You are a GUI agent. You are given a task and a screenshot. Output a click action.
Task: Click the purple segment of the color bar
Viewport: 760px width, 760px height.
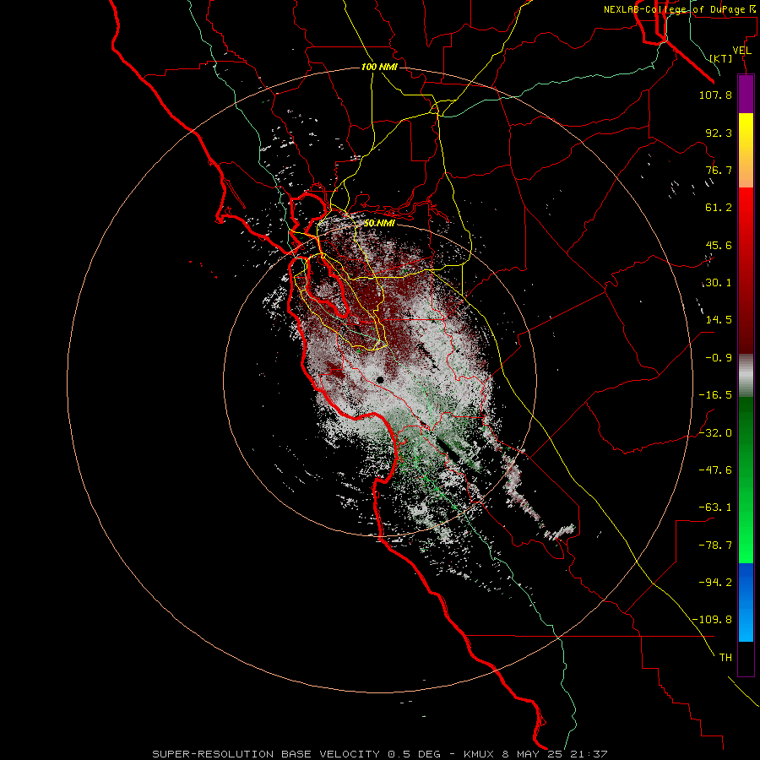click(746, 95)
